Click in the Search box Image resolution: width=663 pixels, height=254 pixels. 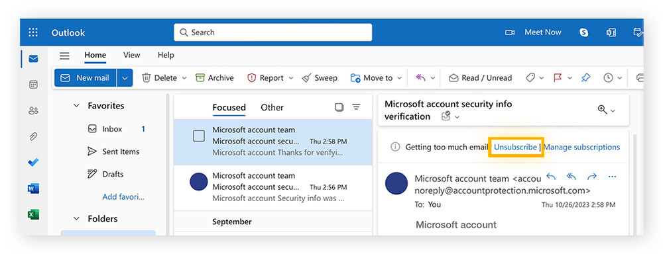coord(272,32)
